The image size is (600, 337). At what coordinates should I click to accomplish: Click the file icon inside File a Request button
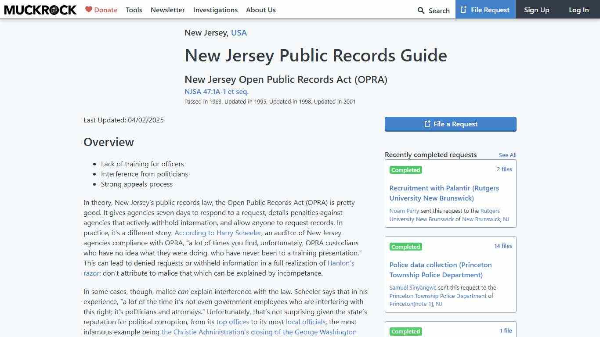(427, 124)
